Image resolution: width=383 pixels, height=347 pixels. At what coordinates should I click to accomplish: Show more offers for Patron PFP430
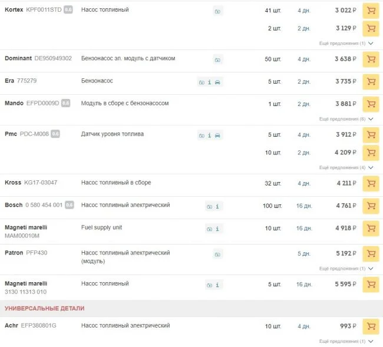pyautogui.click(x=346, y=269)
